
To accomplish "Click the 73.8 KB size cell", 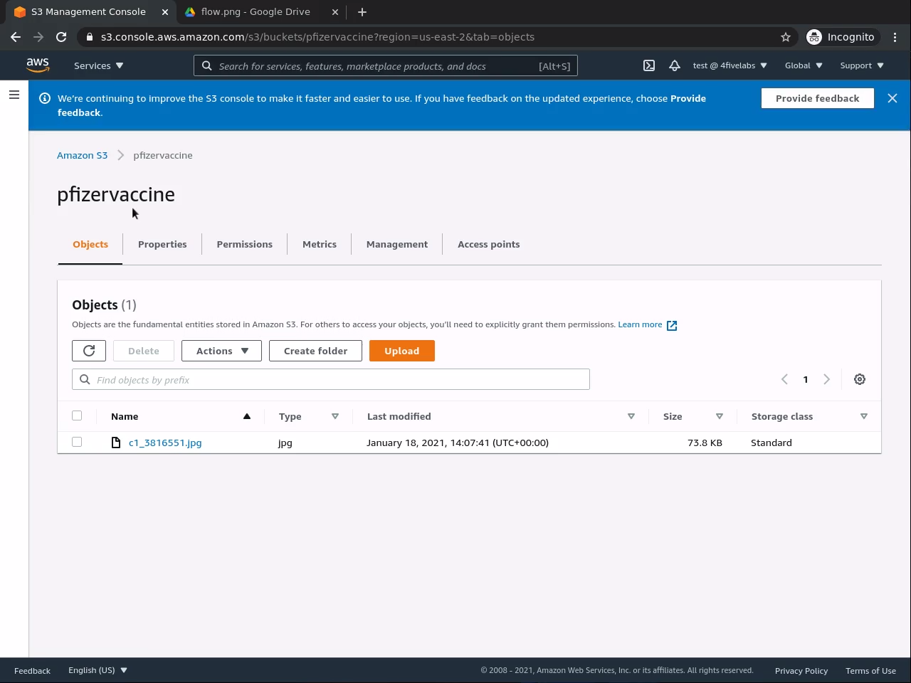I will (x=705, y=443).
